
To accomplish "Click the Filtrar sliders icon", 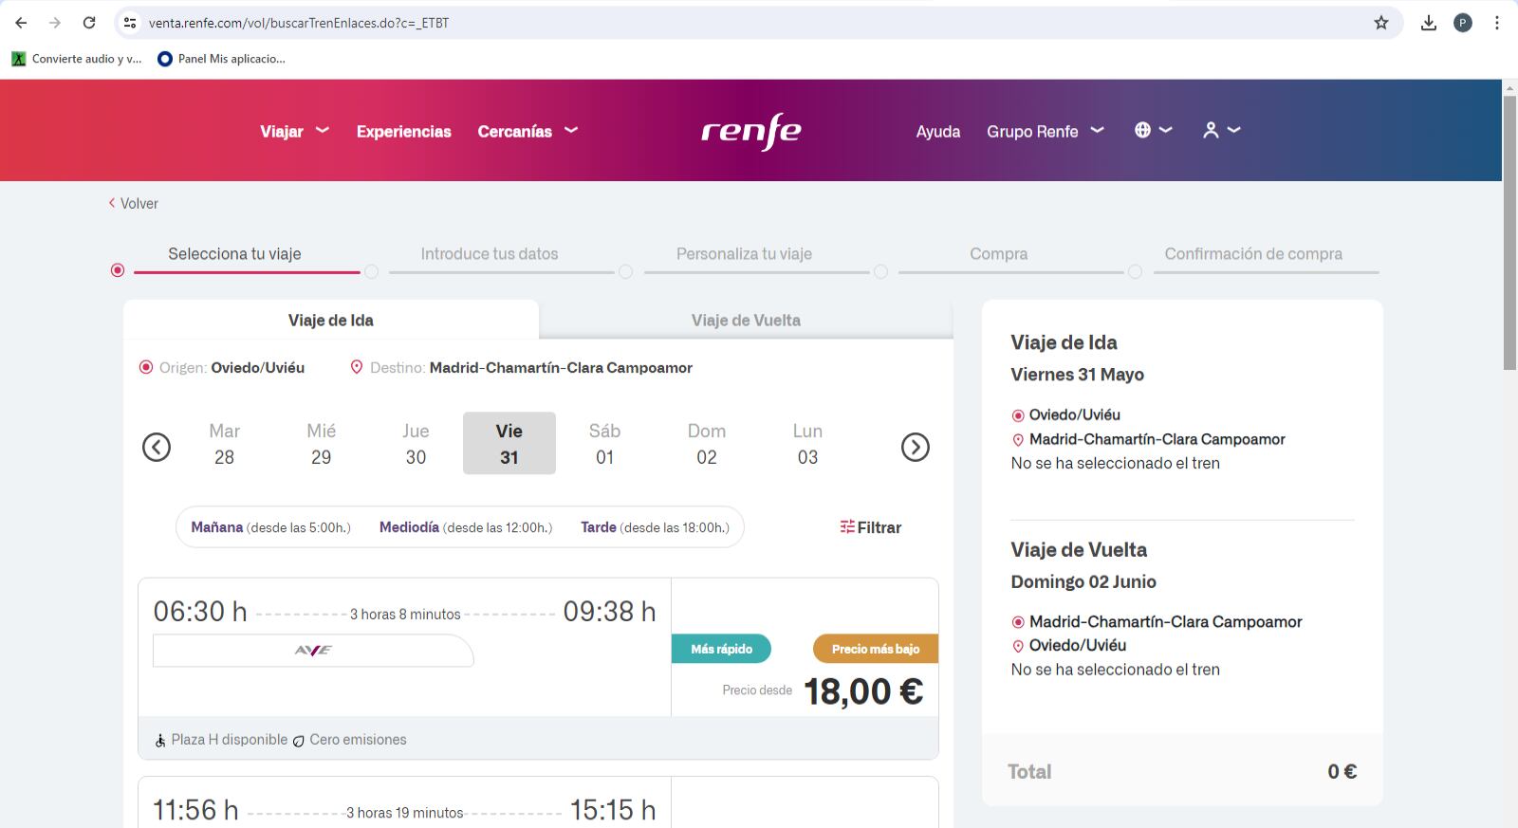I will (847, 526).
